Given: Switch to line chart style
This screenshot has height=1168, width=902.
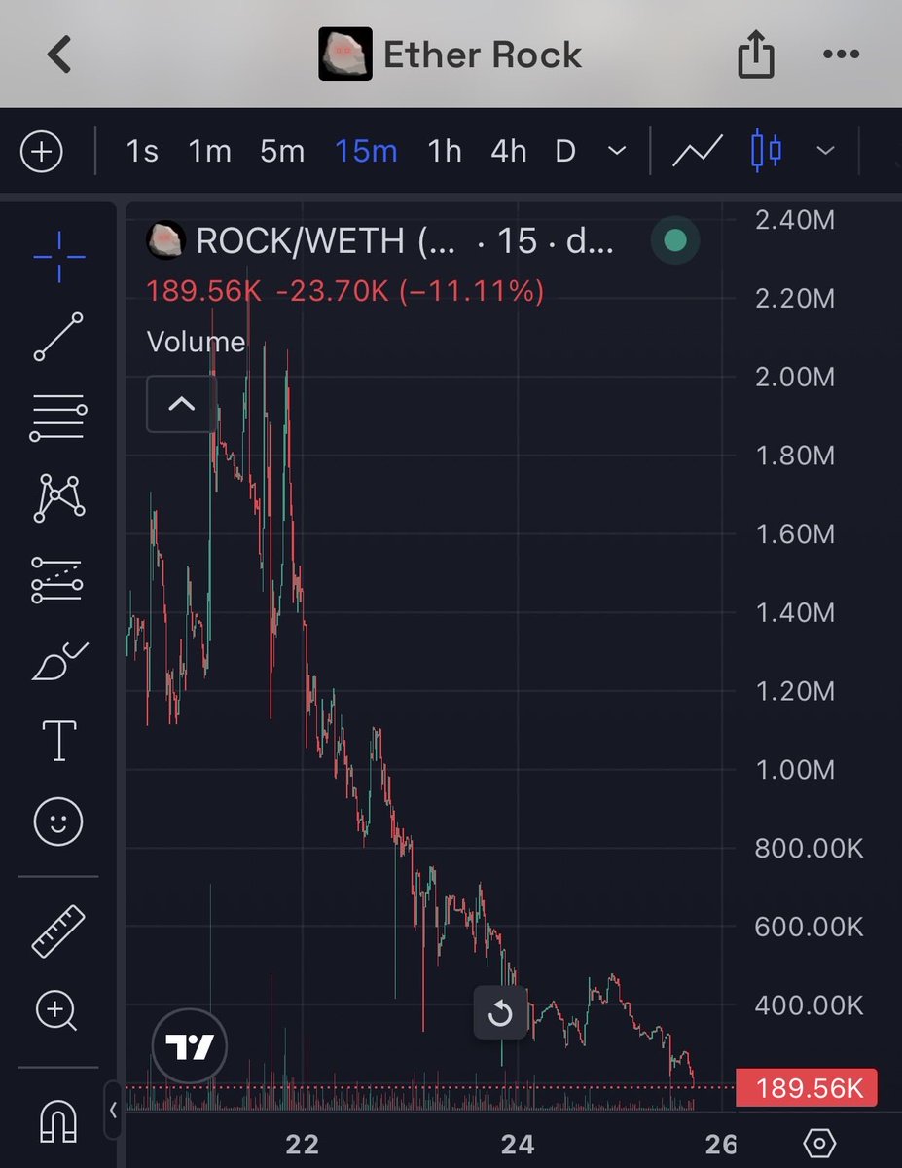Looking at the screenshot, I should pyautogui.click(x=698, y=151).
